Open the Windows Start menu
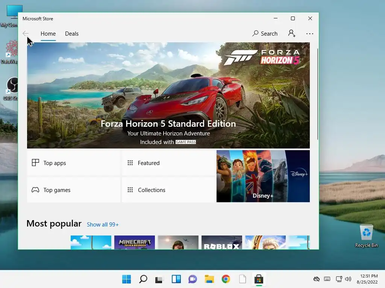The width and height of the screenshot is (385, 288). tap(126, 279)
